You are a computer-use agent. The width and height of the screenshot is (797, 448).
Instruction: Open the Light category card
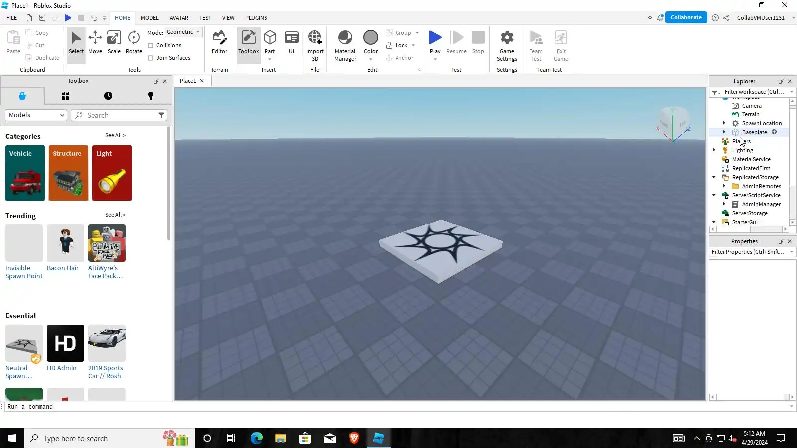112,173
